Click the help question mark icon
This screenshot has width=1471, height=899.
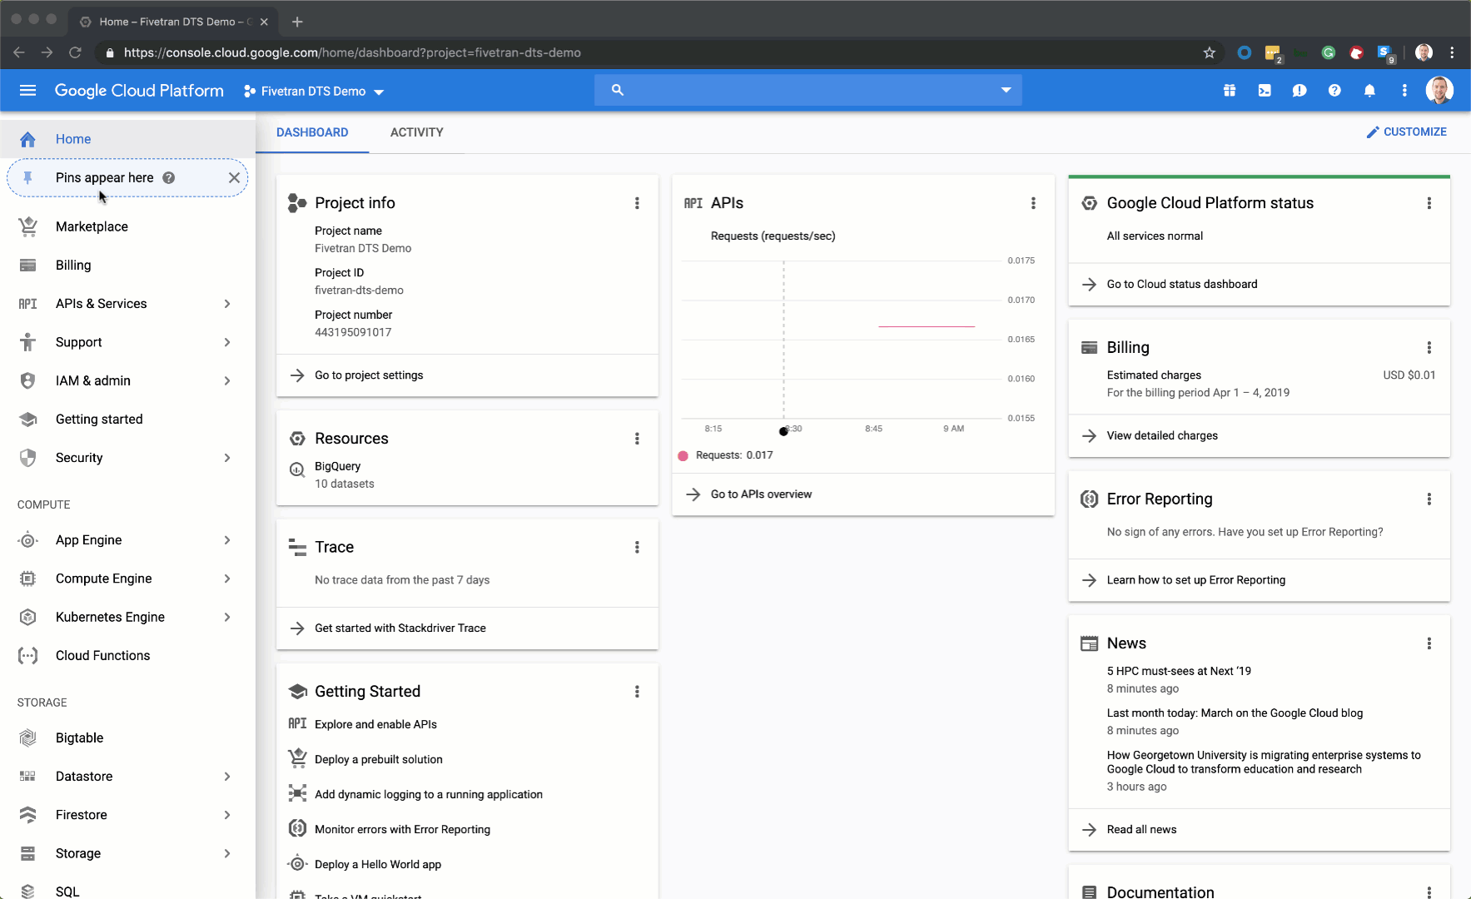[x=1334, y=91]
